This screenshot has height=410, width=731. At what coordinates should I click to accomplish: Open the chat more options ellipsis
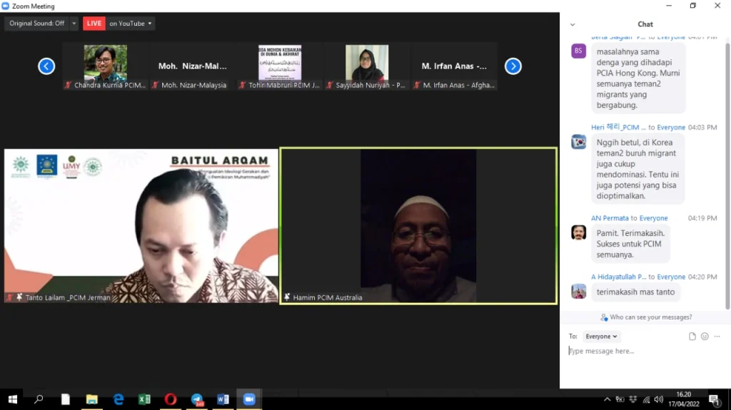point(717,337)
